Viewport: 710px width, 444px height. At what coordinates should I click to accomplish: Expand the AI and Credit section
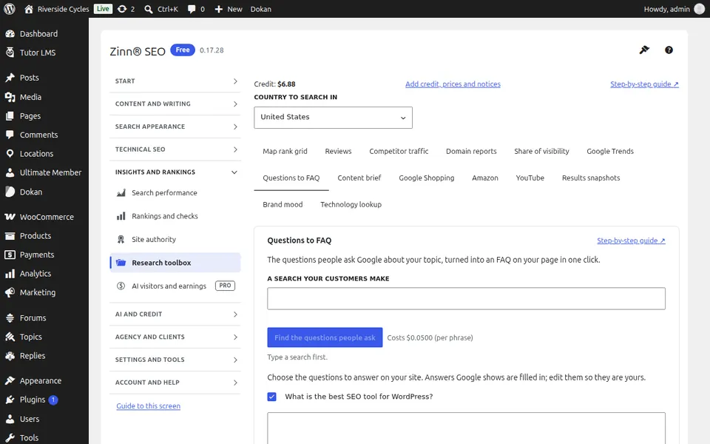175,314
